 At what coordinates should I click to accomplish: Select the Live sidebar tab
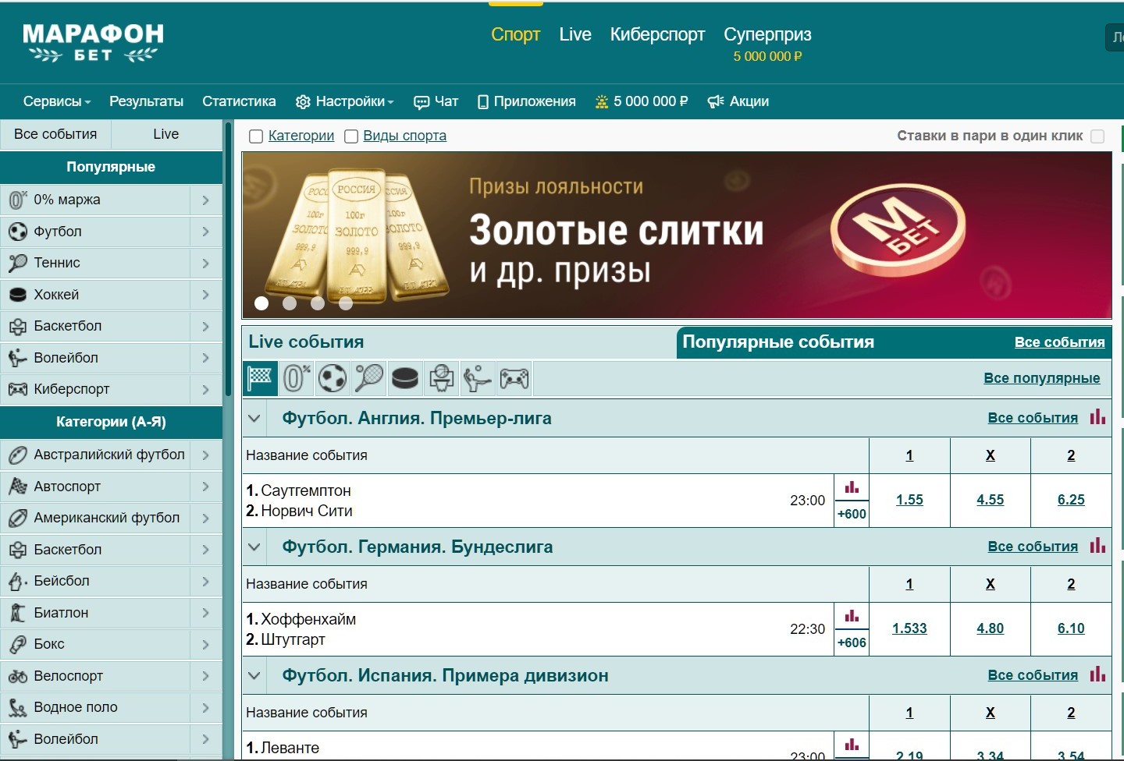click(166, 134)
